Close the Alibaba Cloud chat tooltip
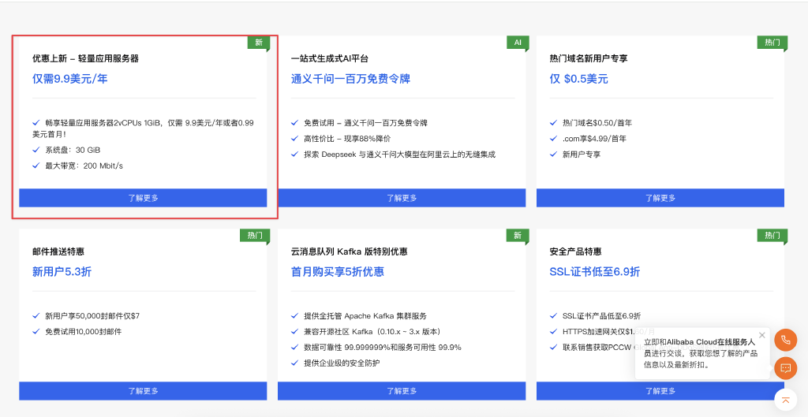808x417 pixels. [x=762, y=335]
